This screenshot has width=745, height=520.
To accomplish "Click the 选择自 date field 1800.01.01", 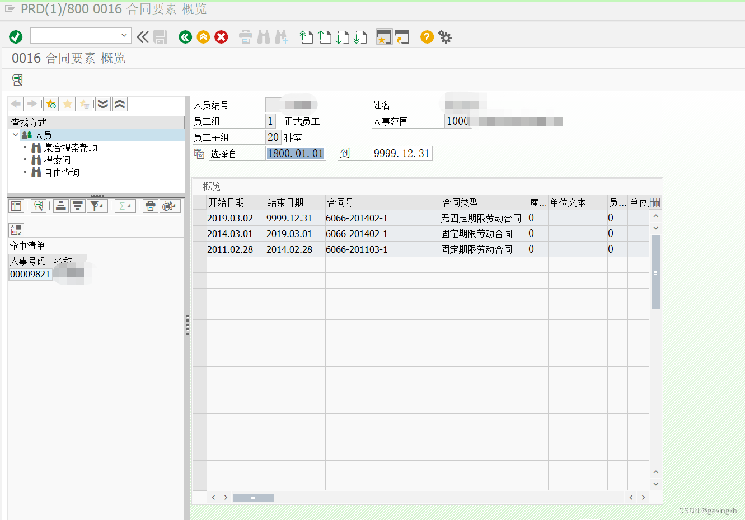I will [296, 153].
